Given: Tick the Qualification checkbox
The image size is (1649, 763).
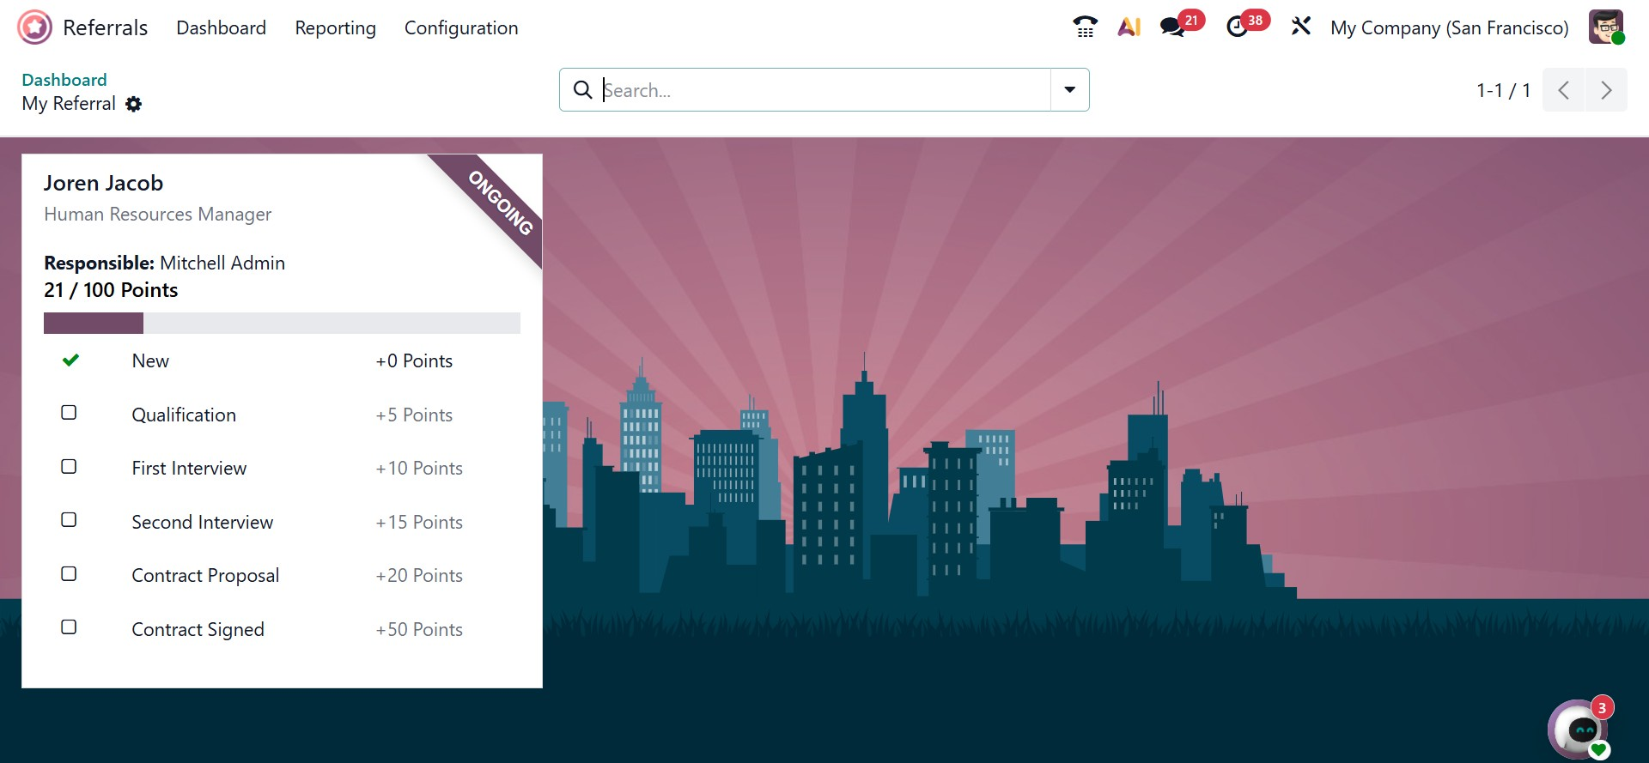Looking at the screenshot, I should (69, 413).
